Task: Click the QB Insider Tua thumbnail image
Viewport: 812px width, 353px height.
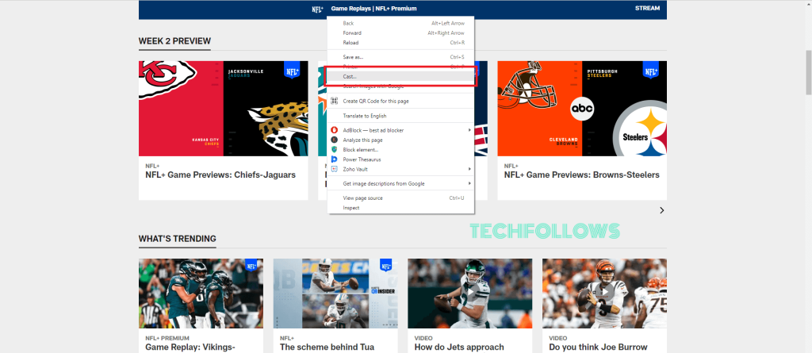Action: (335, 294)
